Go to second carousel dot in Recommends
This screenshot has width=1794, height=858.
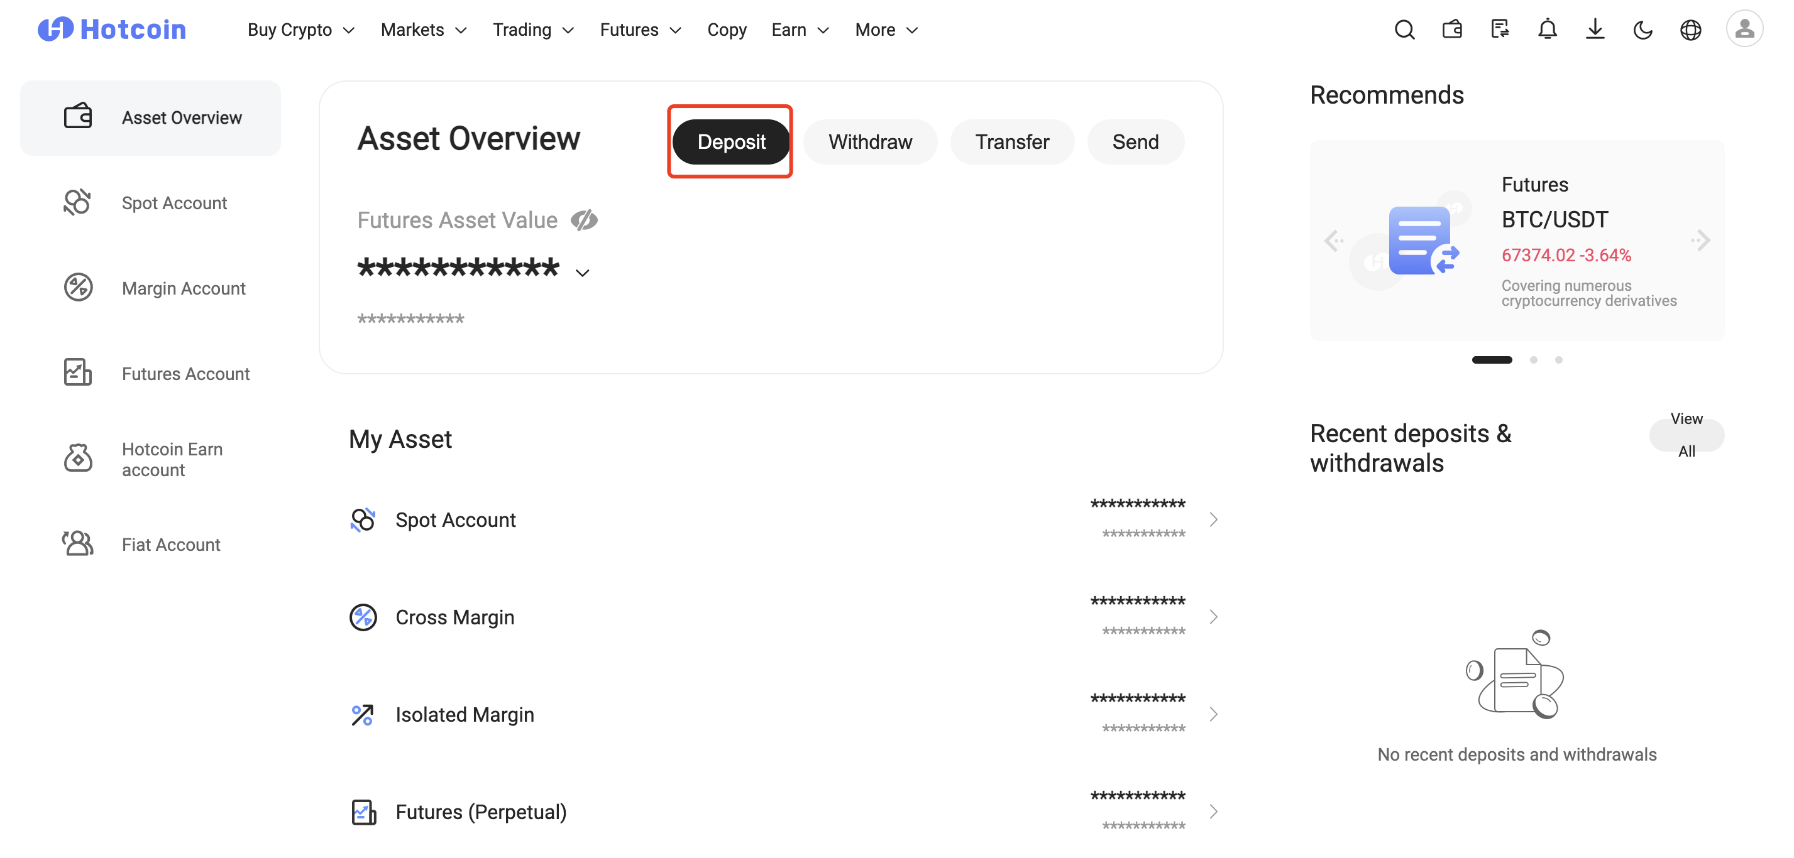point(1533,360)
